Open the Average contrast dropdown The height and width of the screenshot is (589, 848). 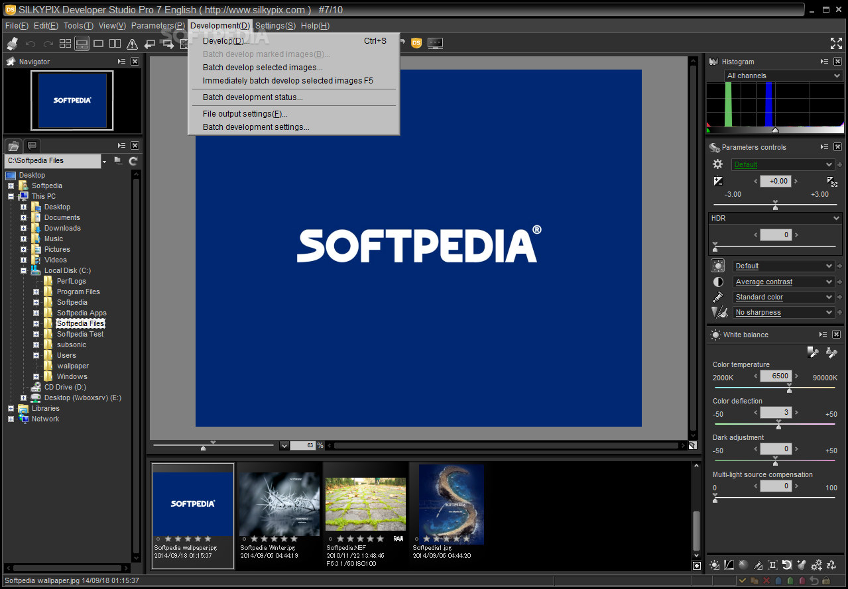[784, 282]
